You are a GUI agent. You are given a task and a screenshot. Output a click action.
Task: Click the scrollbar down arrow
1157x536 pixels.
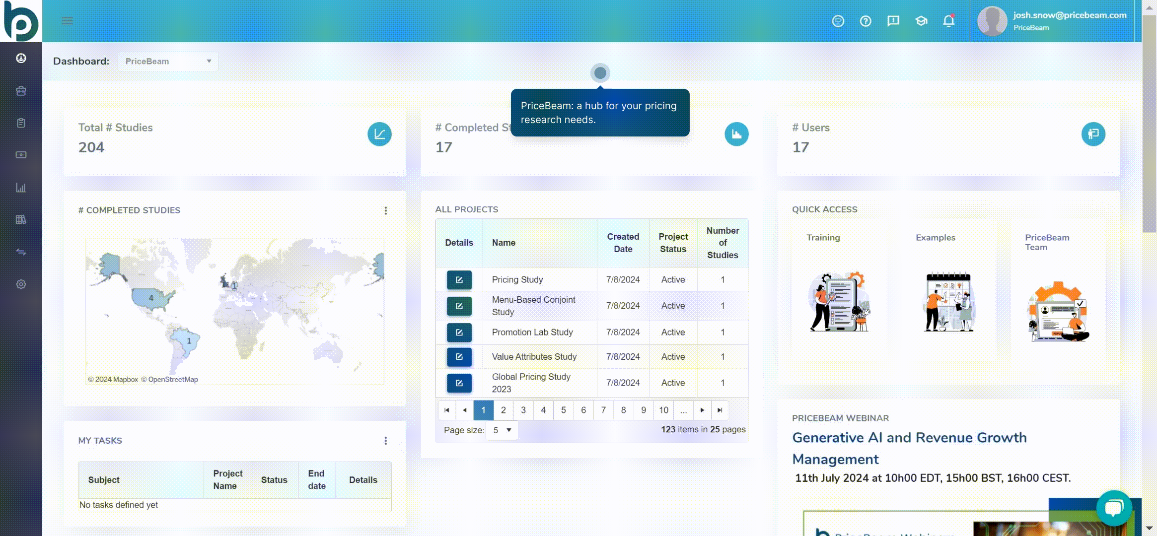1149,528
